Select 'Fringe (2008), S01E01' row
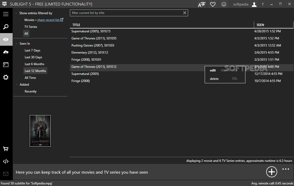Image resolution: width=294 pixels, height=186 pixels. [x=182, y=60]
